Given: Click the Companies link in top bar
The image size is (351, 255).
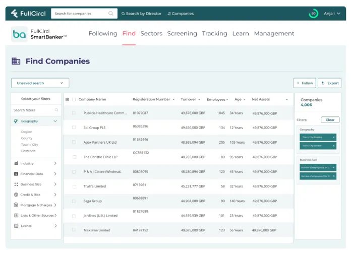Looking at the screenshot, I should (x=181, y=14).
